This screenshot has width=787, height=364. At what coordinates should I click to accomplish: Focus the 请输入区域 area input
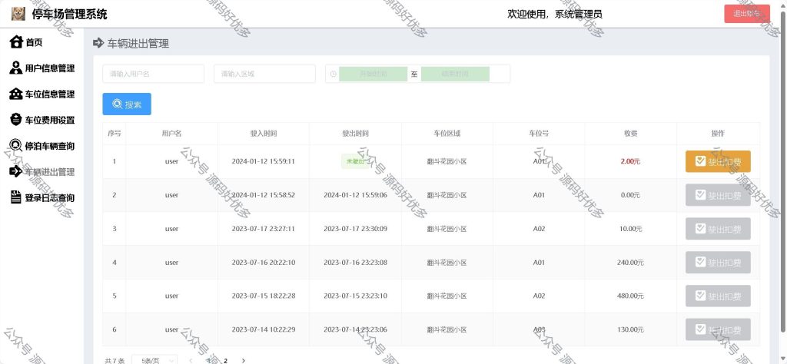264,74
